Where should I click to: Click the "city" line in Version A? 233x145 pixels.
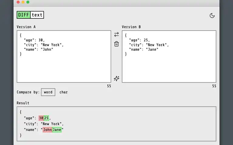pos(44,45)
